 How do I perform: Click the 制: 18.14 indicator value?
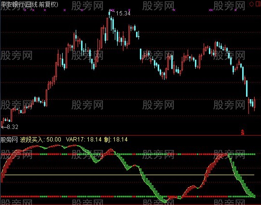[x=116, y=140]
